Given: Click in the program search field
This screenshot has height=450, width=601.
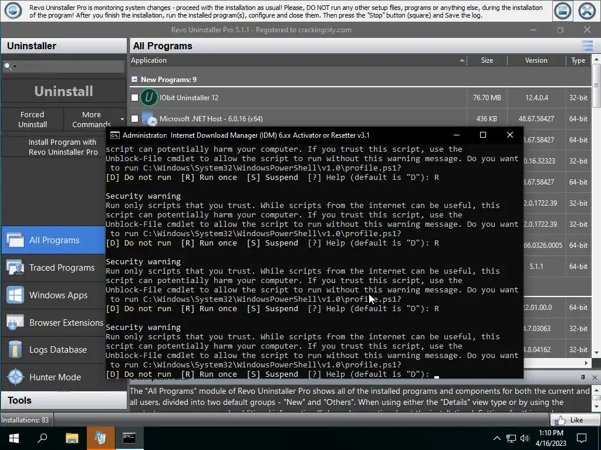Looking at the screenshot, I should coord(71,67).
